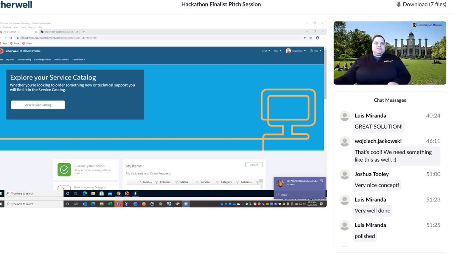The height and width of the screenshot is (254, 454).
Task: Click the Teams notification caller avatar
Action: pyautogui.click(x=280, y=184)
